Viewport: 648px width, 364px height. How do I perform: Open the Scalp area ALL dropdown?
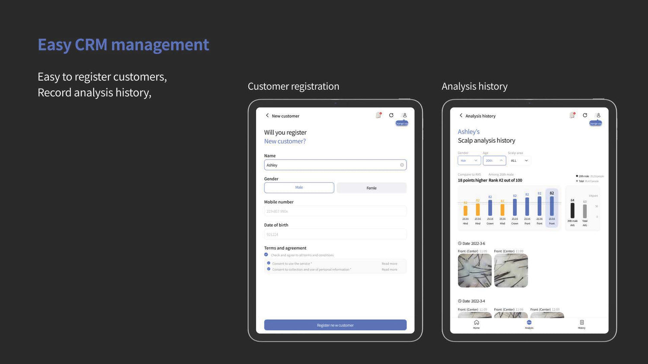coord(519,160)
